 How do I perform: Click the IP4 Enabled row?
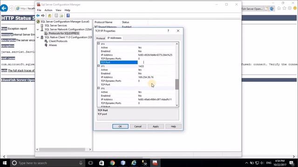137,51
